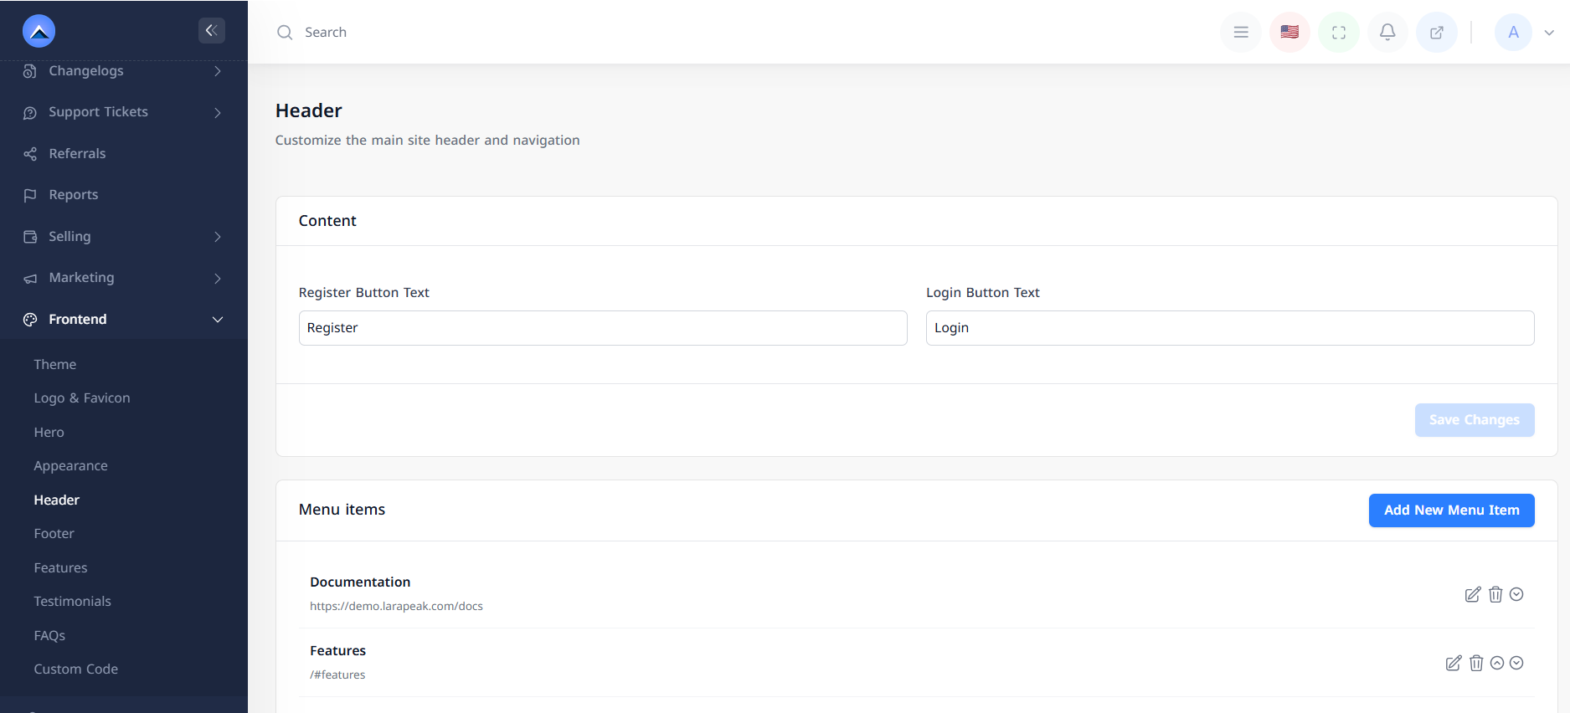Open the Footer settings page
The width and height of the screenshot is (1570, 713).
54,534
